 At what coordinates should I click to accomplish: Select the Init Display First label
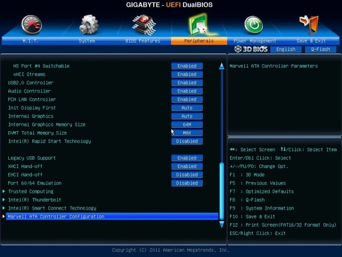[x=32, y=108]
